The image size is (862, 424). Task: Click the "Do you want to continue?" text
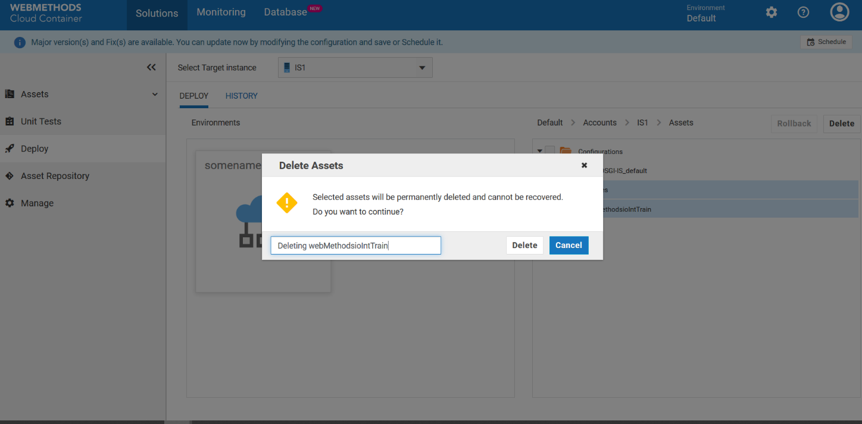pyautogui.click(x=358, y=212)
